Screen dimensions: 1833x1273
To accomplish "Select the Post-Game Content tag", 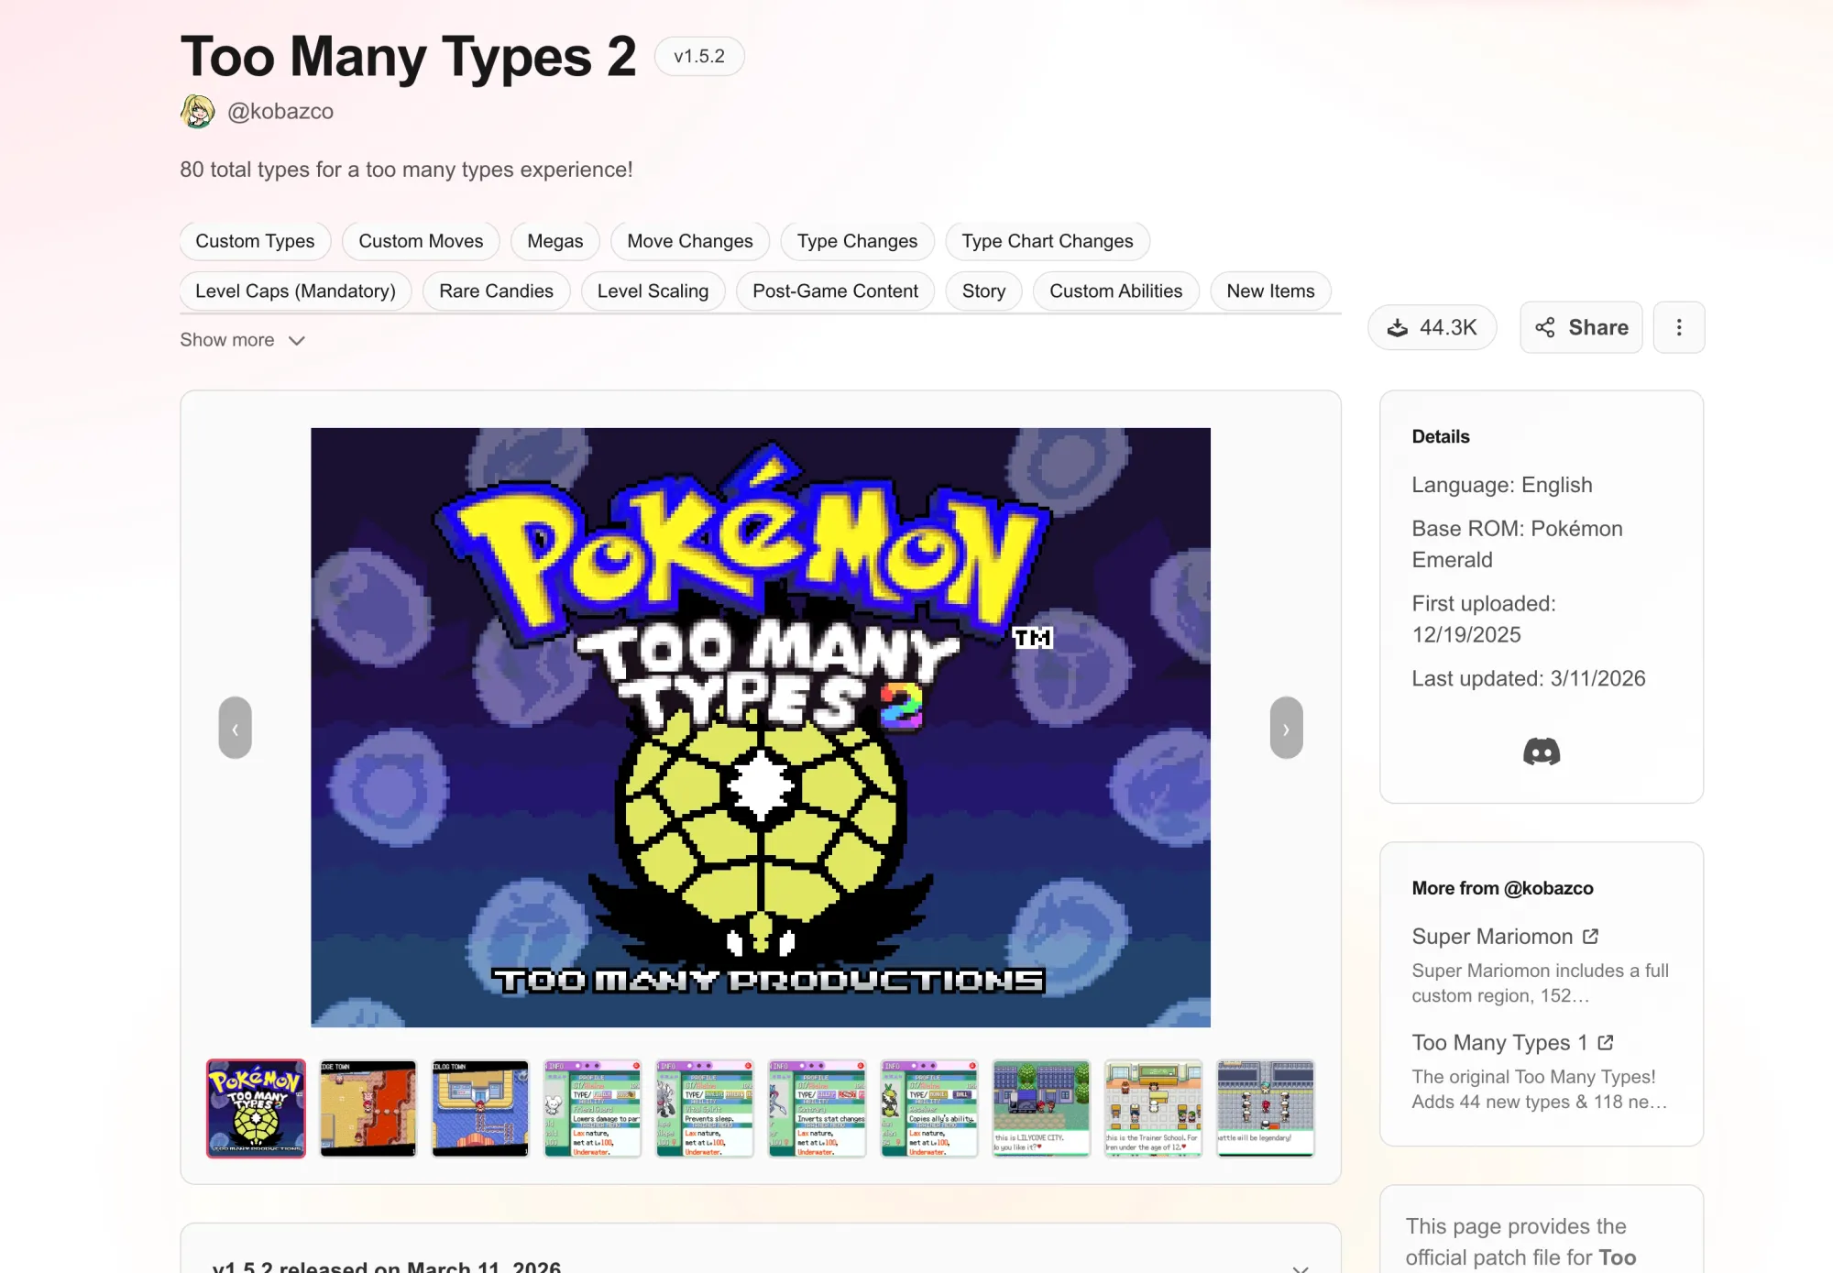I will (835, 291).
